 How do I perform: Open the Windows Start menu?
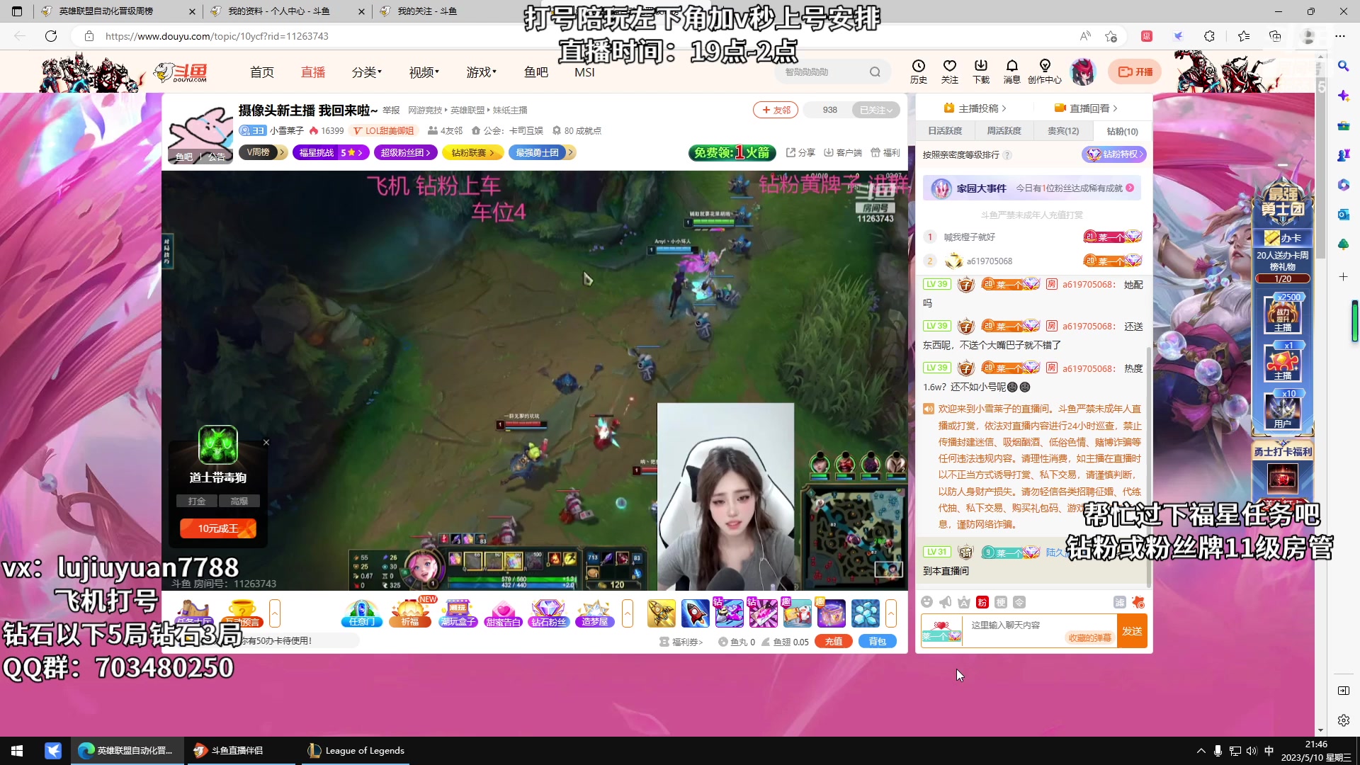(x=17, y=751)
